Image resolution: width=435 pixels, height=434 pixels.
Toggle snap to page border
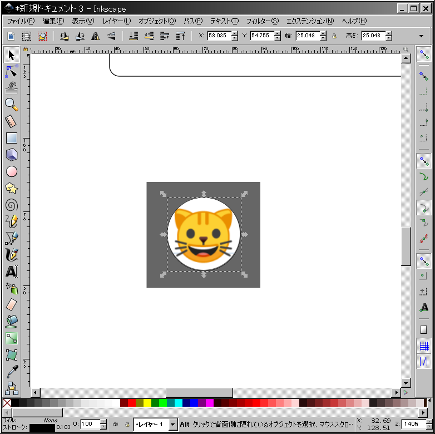[x=424, y=329]
